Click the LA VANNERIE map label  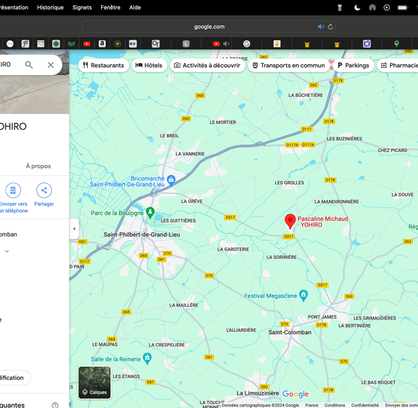[190, 154]
